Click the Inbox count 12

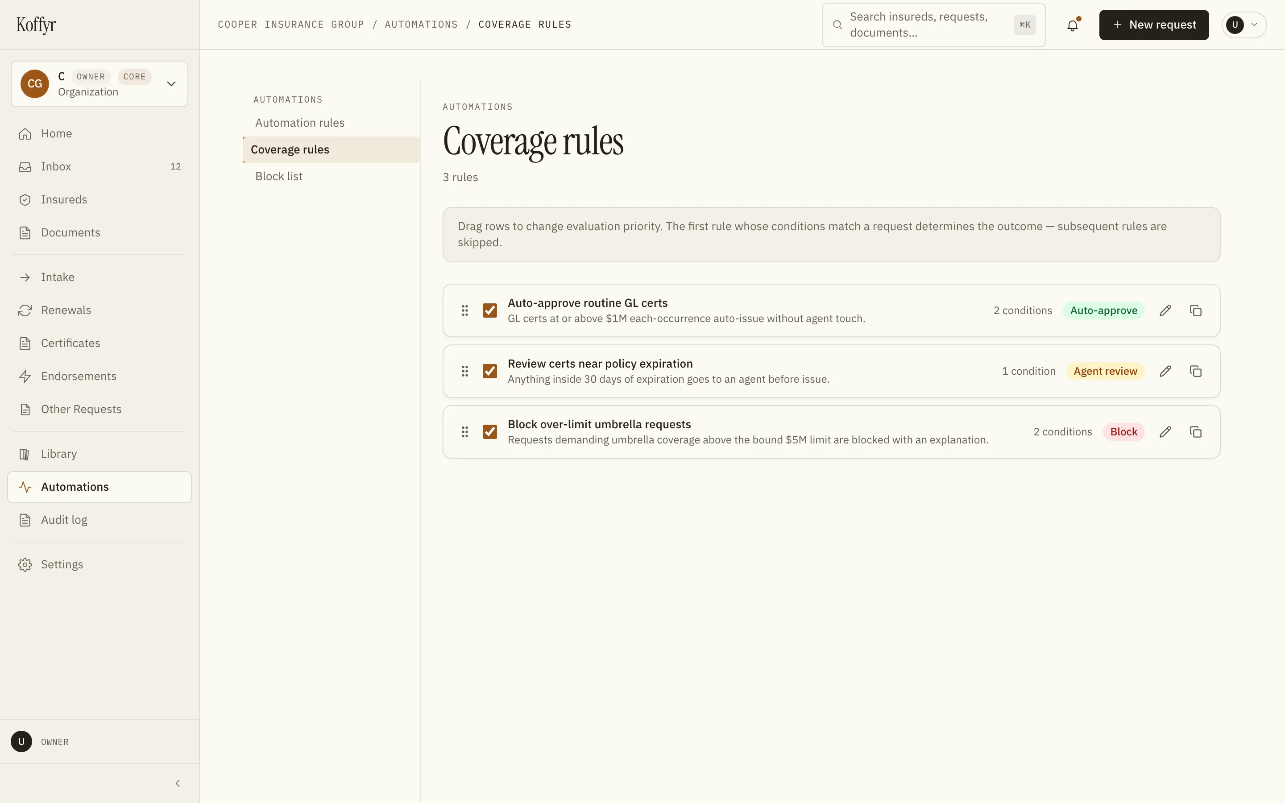coord(176,167)
